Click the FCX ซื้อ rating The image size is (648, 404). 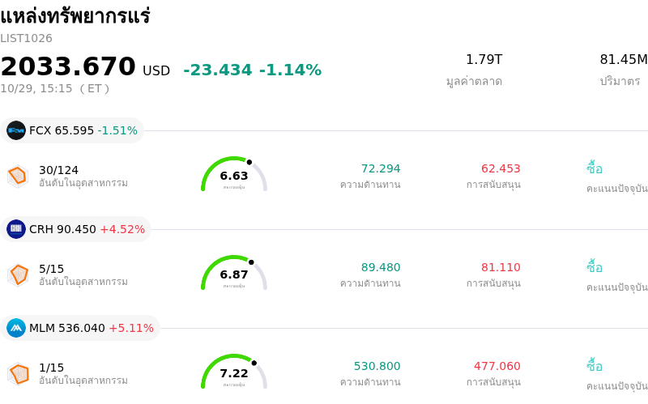pyautogui.click(x=595, y=168)
